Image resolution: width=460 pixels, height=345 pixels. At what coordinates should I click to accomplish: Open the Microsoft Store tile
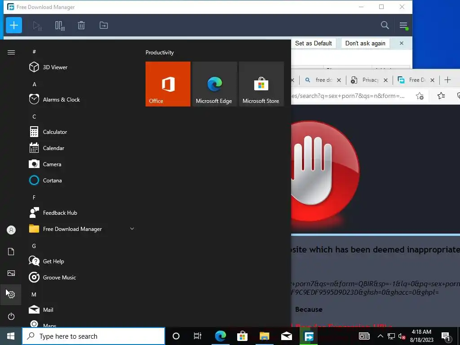261,84
